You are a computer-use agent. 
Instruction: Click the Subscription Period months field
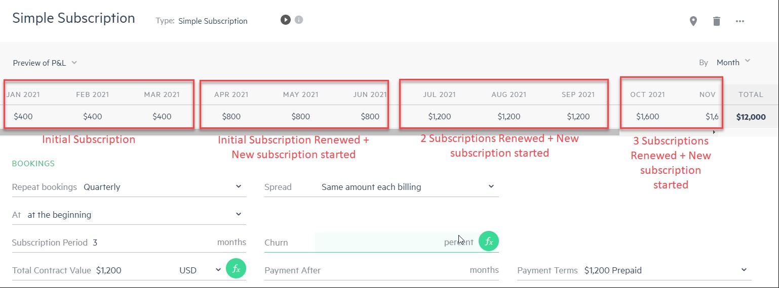152,243
